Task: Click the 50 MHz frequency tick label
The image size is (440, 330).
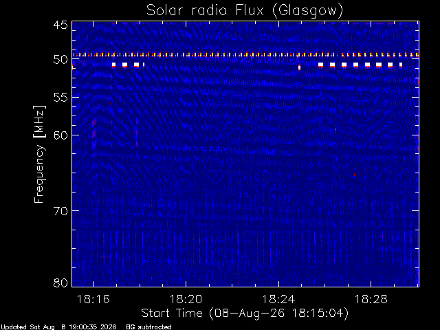Action: (60, 60)
